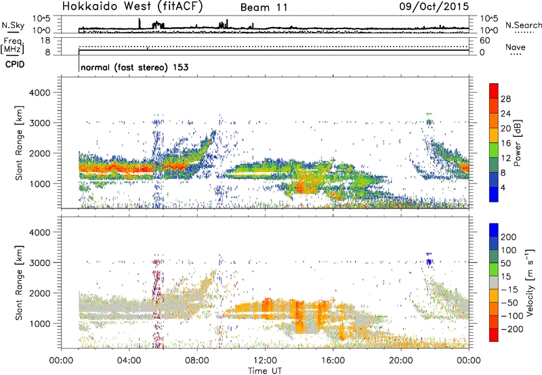Select the 4 tick on power colorbar
Screen dimensions: 542x375
pos(503,187)
